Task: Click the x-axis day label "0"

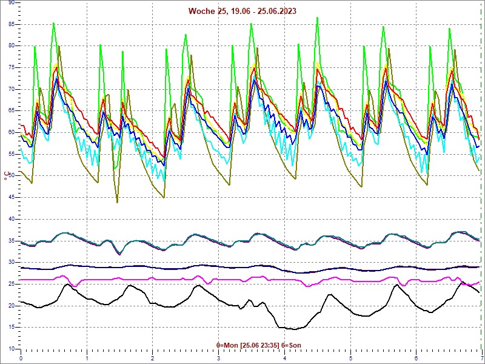Action: pos(21,359)
